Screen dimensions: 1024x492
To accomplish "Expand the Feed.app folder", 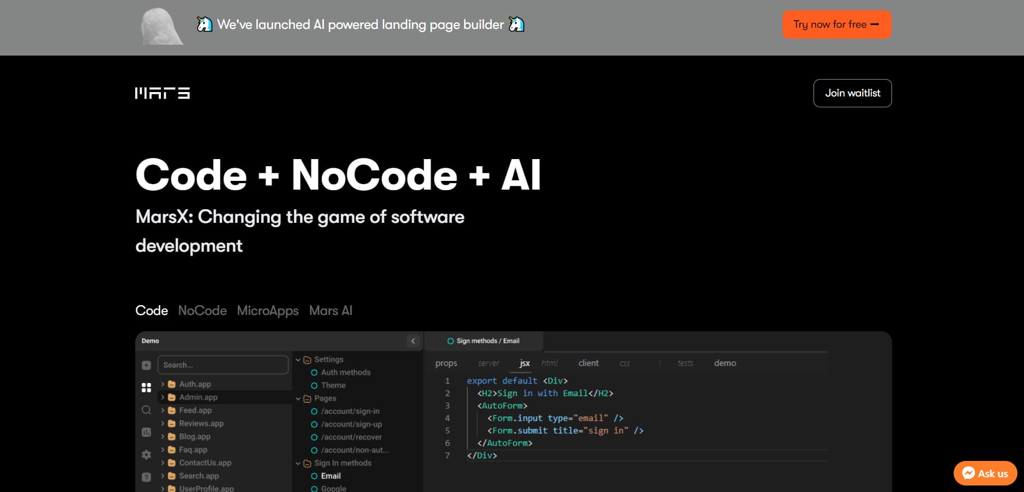I will click(162, 410).
